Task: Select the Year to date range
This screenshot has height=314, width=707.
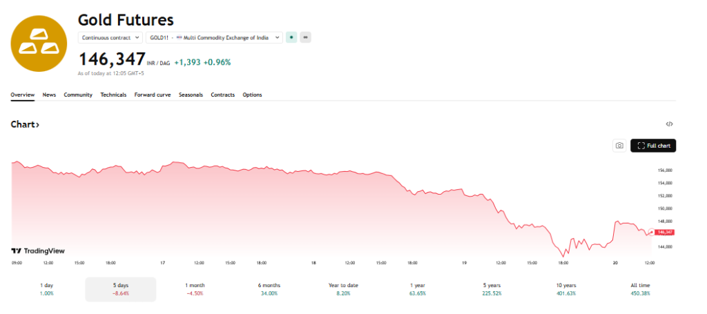Action: pos(343,289)
